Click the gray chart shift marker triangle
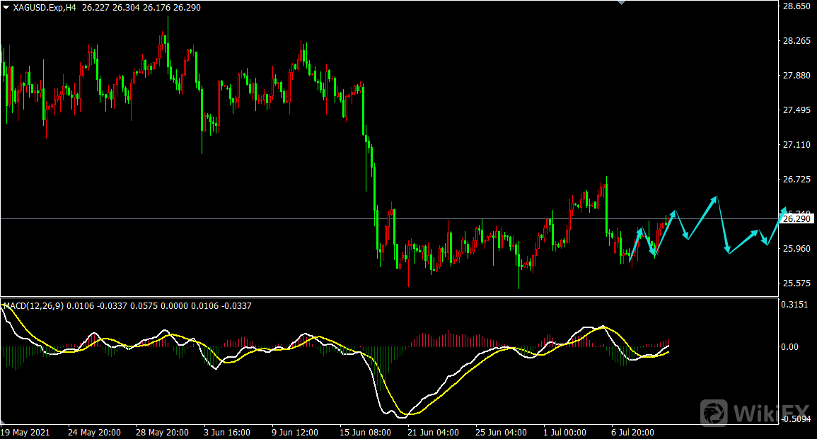 pos(621,3)
